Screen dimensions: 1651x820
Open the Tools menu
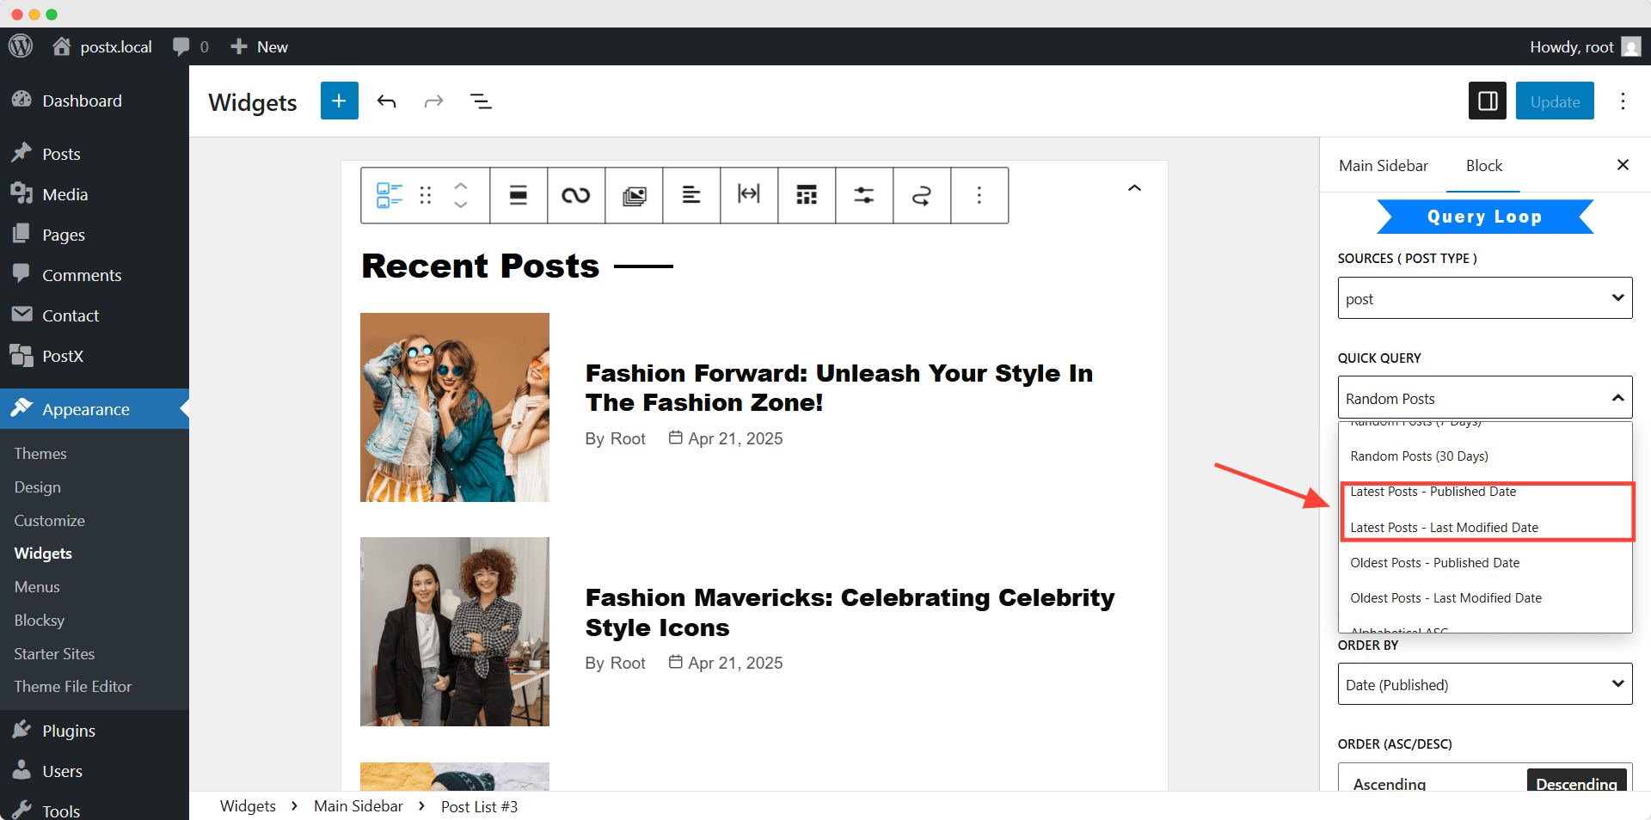(95, 810)
